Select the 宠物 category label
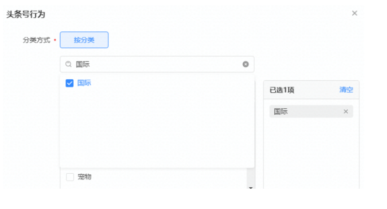The image size is (387, 209). 85,177
